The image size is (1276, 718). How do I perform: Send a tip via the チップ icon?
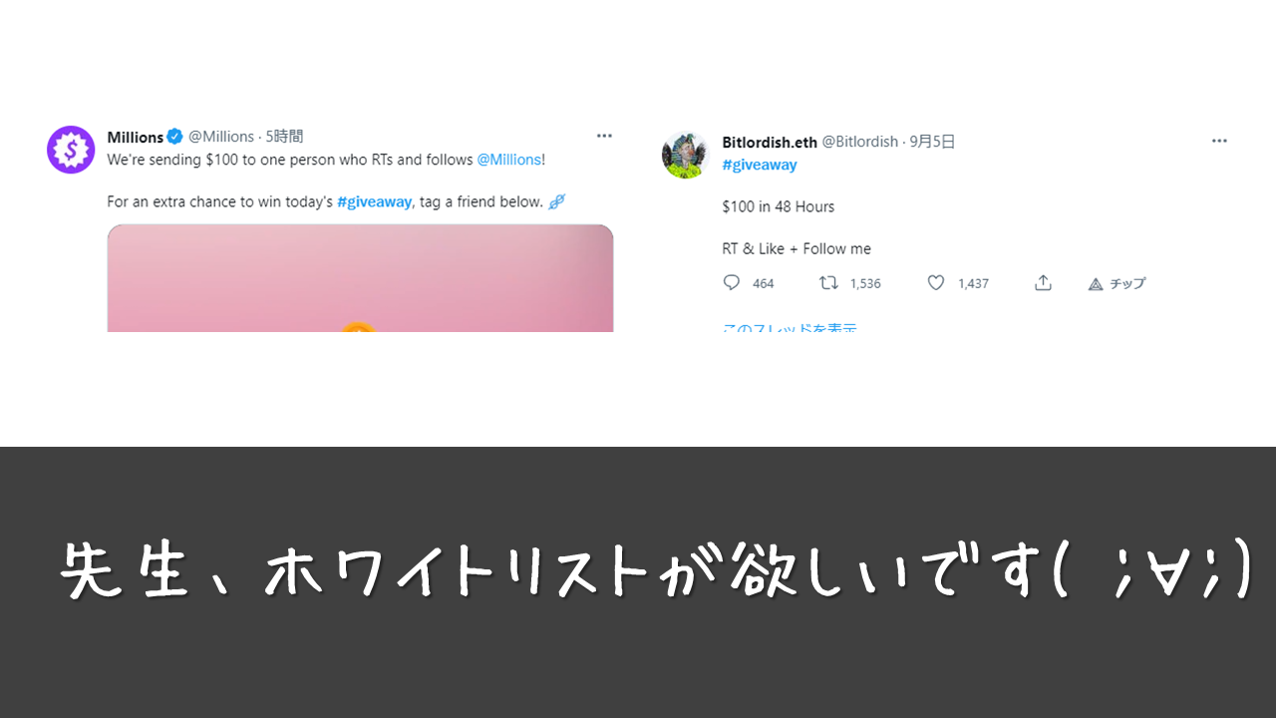(1096, 284)
